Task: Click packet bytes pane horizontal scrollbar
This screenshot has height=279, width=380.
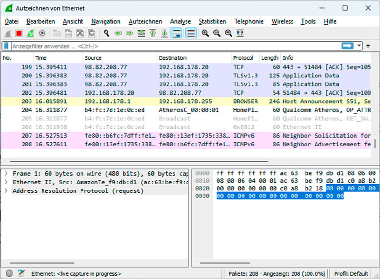Action: point(225,263)
